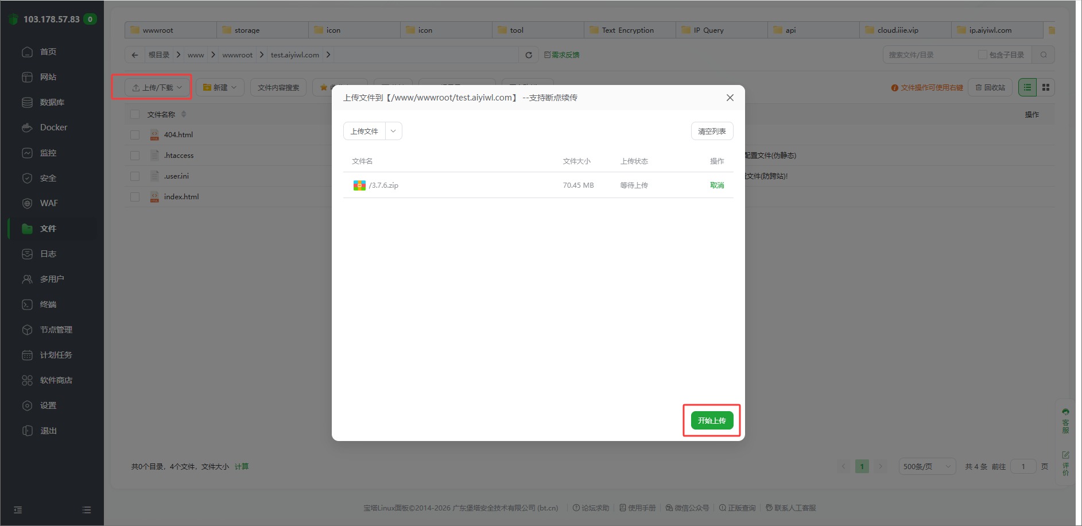The height and width of the screenshot is (526, 1082).
Task: Open Docker from the sidebar
Action: pyautogui.click(x=53, y=127)
